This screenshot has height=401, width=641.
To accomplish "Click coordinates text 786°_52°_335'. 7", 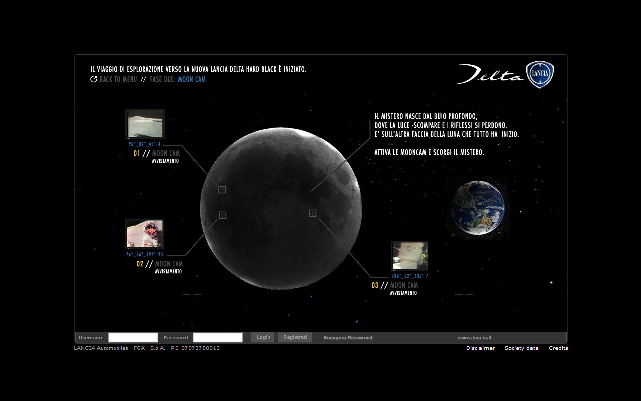I will (410, 276).
